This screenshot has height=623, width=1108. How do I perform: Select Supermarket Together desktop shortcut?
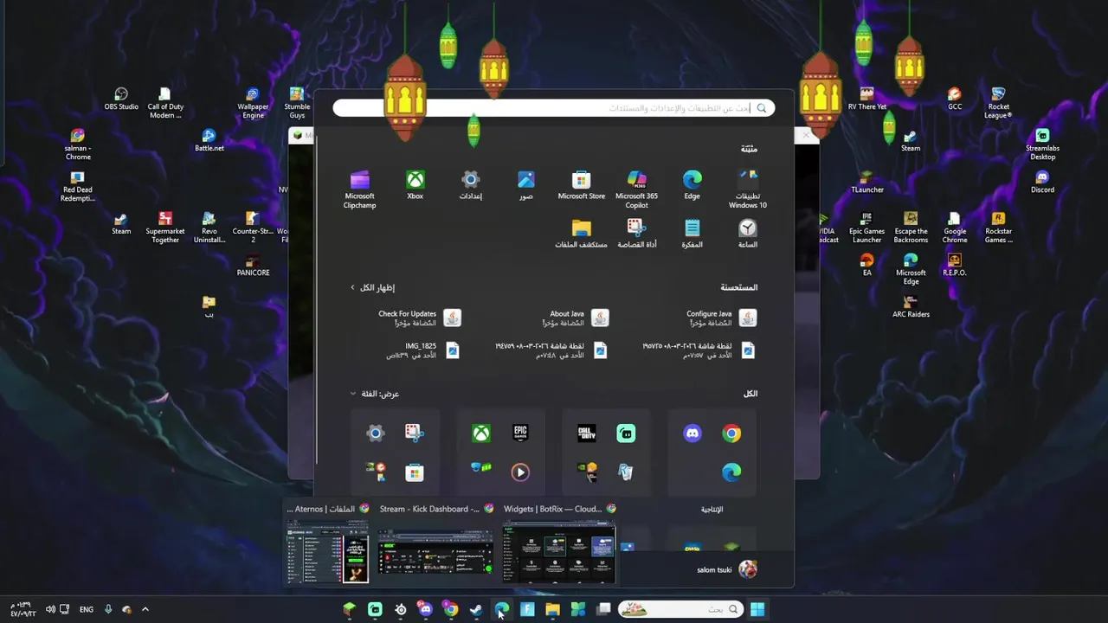(165, 228)
